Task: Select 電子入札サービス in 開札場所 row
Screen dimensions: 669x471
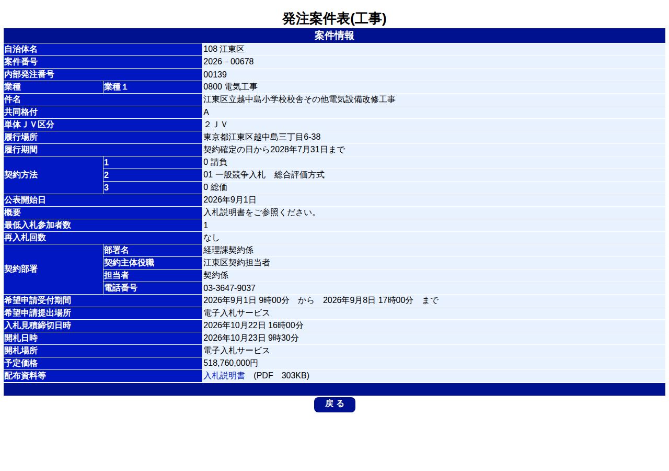Action: pyautogui.click(x=237, y=351)
